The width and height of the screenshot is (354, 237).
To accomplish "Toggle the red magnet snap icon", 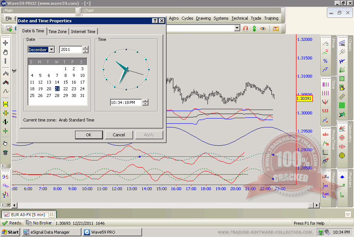I will click(x=245, y=28).
